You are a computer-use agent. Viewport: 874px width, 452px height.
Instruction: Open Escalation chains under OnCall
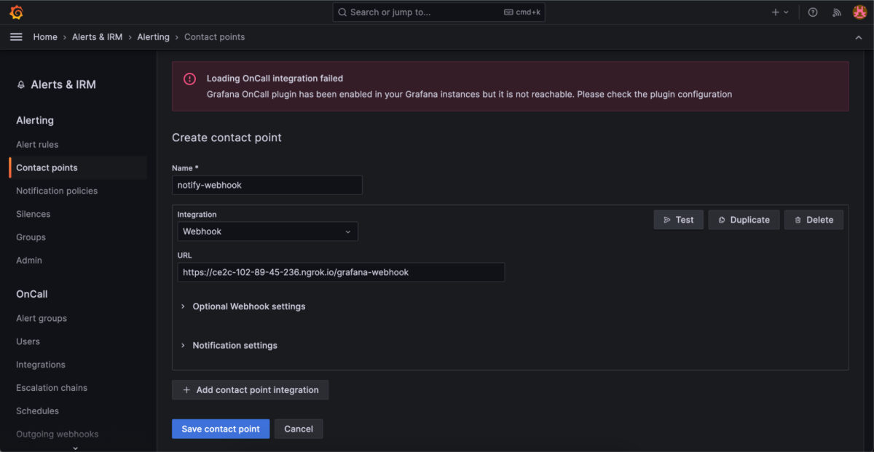52,388
